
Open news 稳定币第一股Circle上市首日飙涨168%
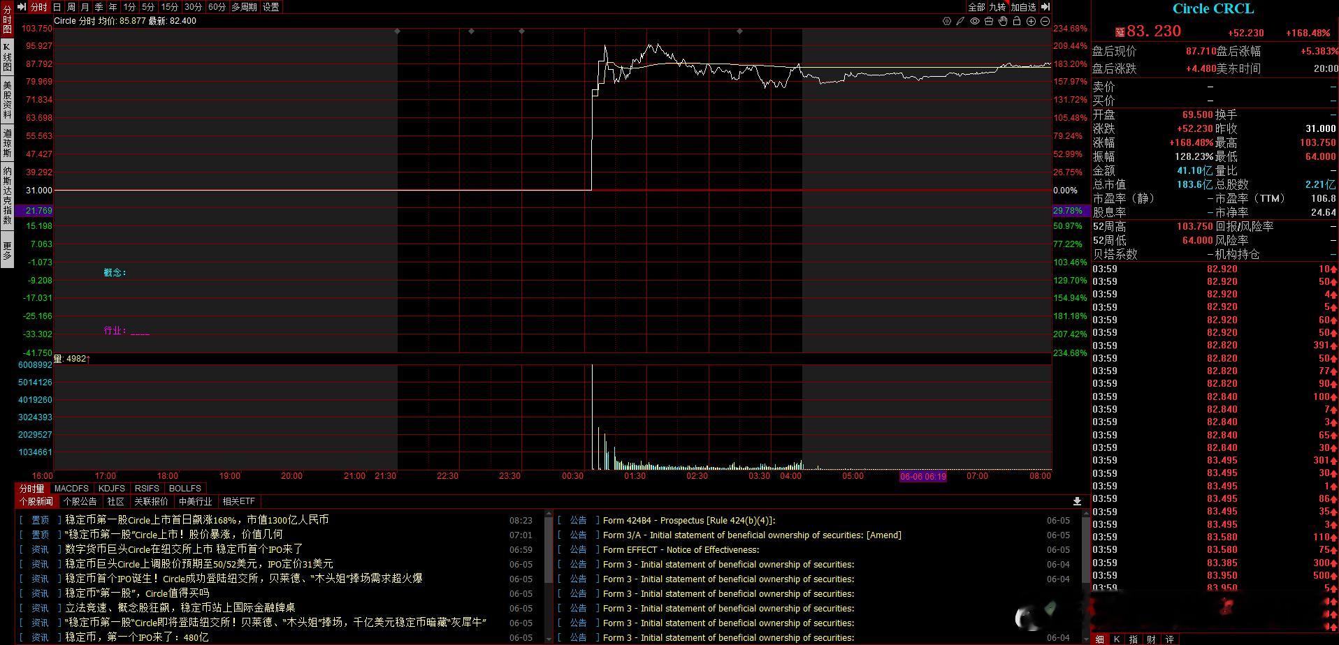pos(197,520)
